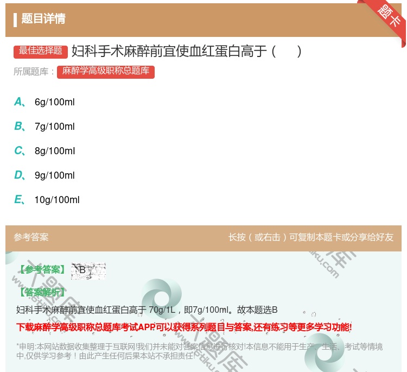
Task: Click the 所属题库 label
Action: tap(34, 72)
